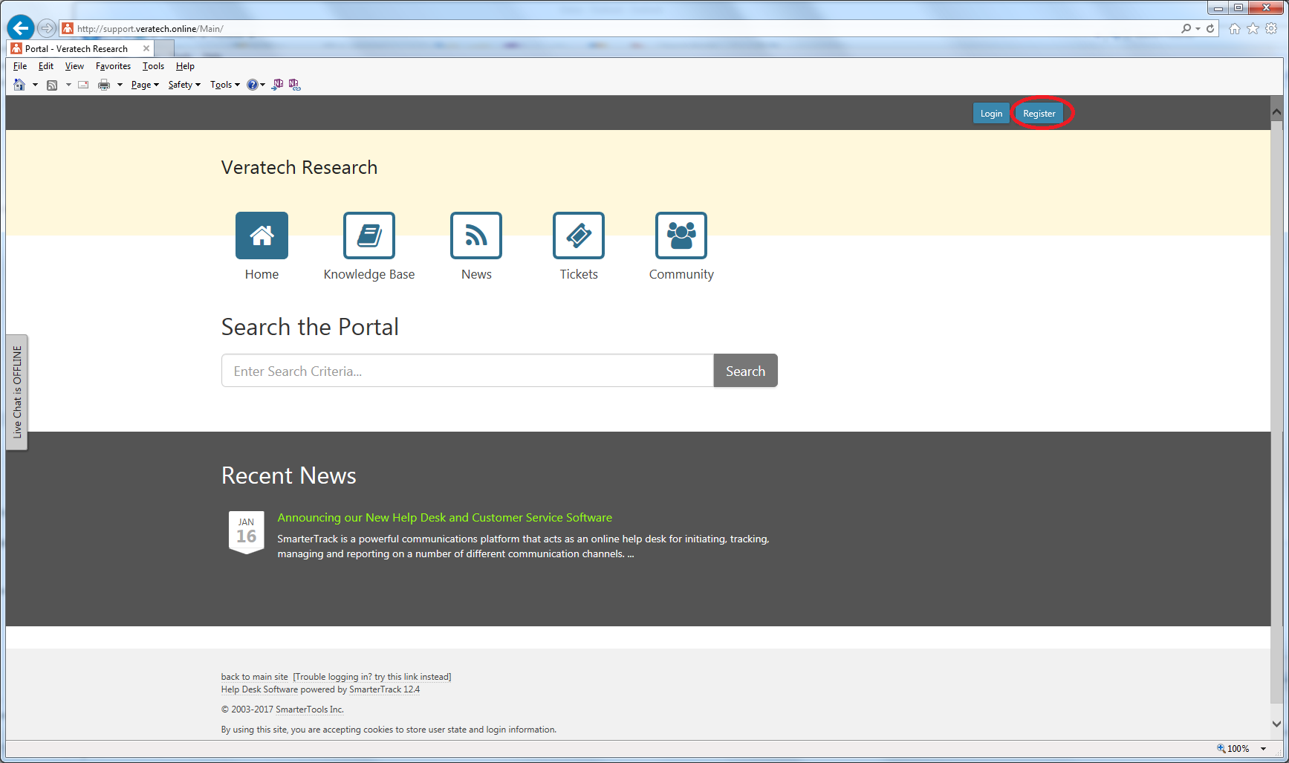Image resolution: width=1289 pixels, height=763 pixels.
Task: Open the File menu
Action: (20, 66)
